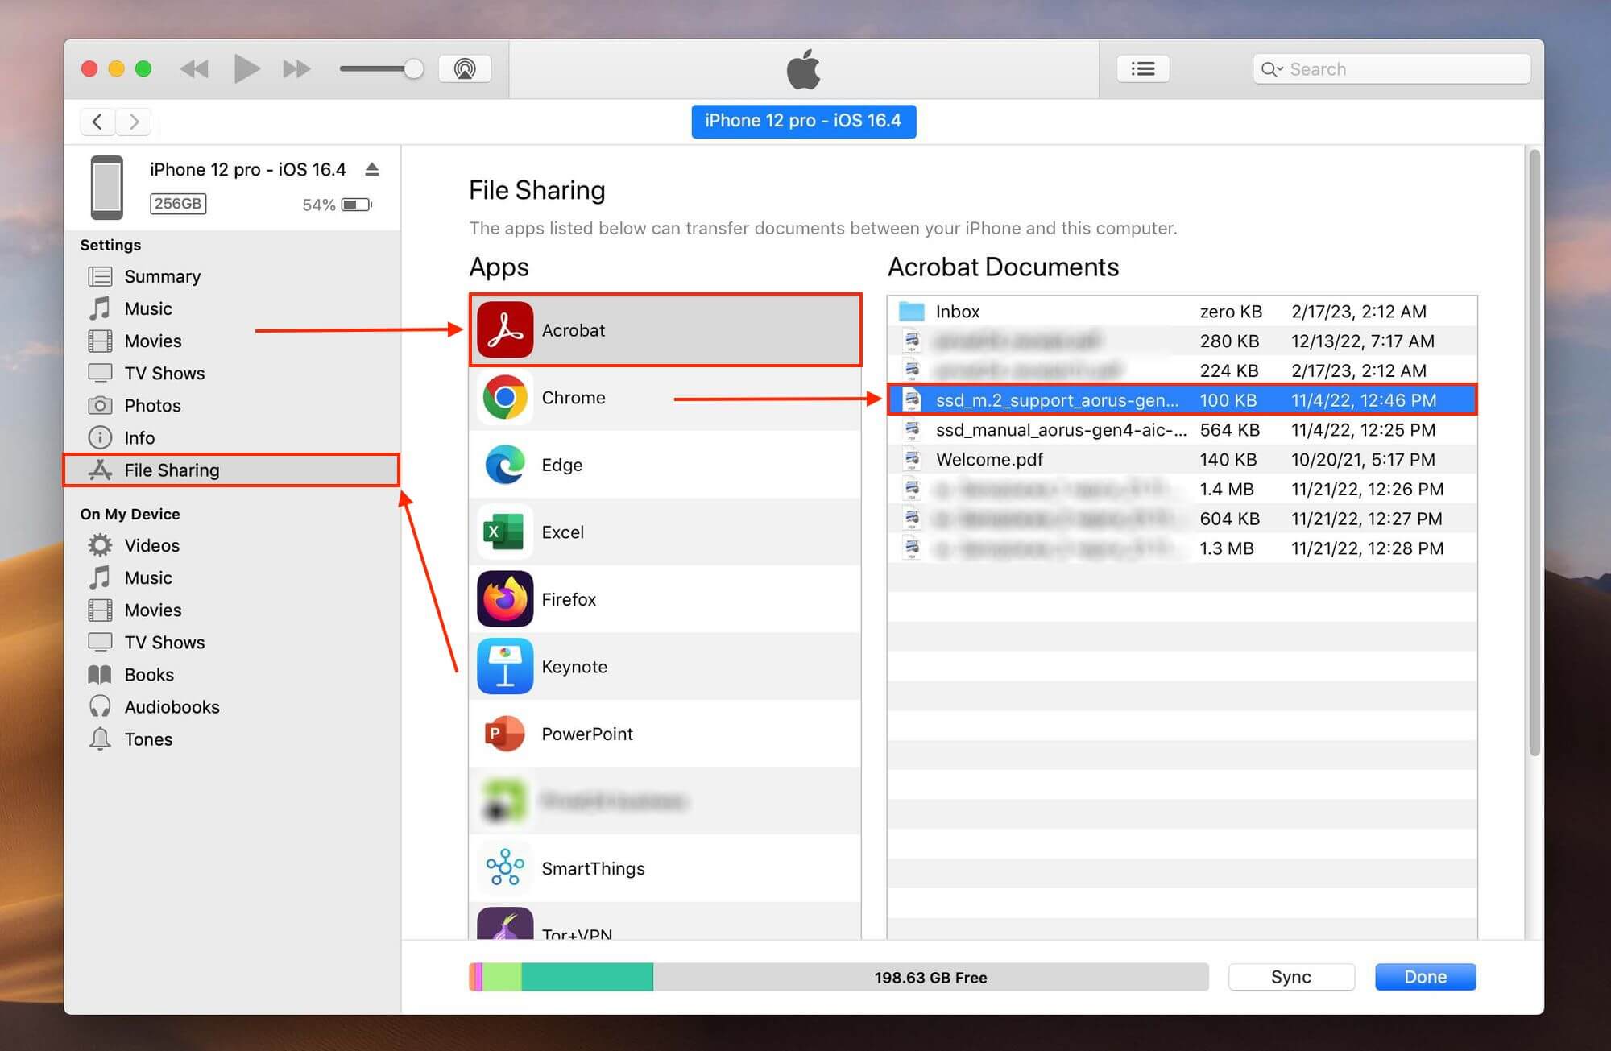Play the current track
This screenshot has height=1051, width=1611.
coord(246,68)
